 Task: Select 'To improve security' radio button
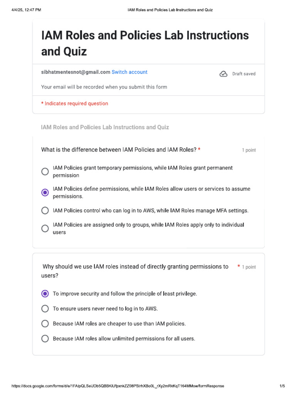point(45,294)
